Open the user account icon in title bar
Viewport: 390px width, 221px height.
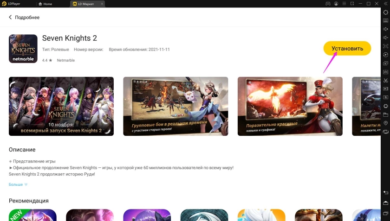336,4
